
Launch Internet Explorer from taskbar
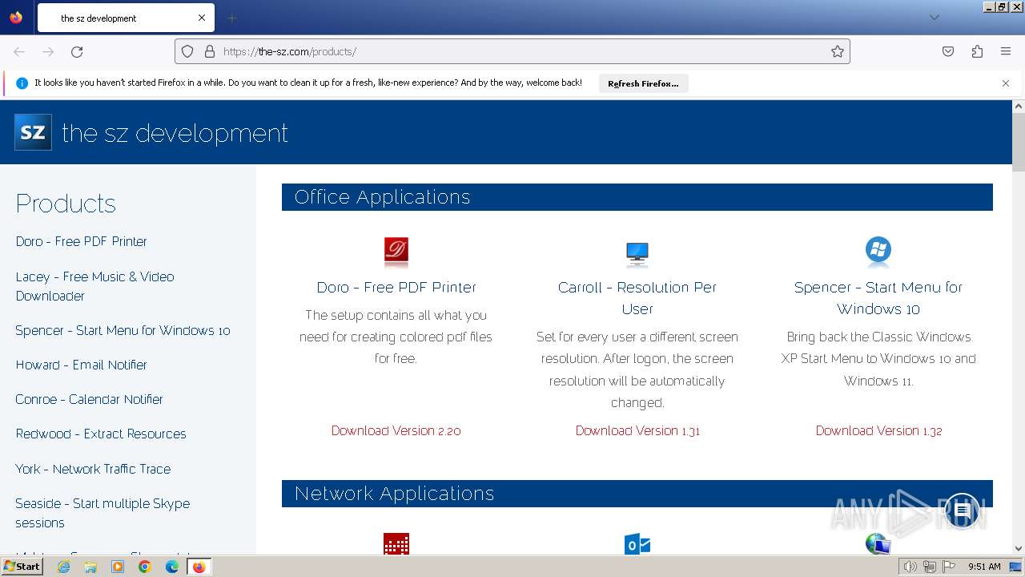[x=63, y=567]
